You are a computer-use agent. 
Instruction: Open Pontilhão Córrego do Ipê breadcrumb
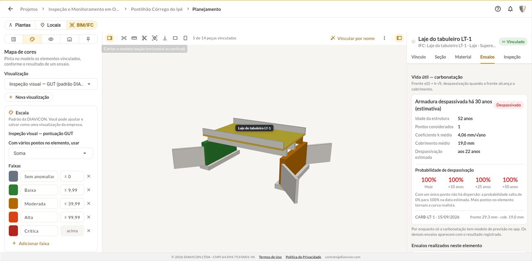pos(156,9)
